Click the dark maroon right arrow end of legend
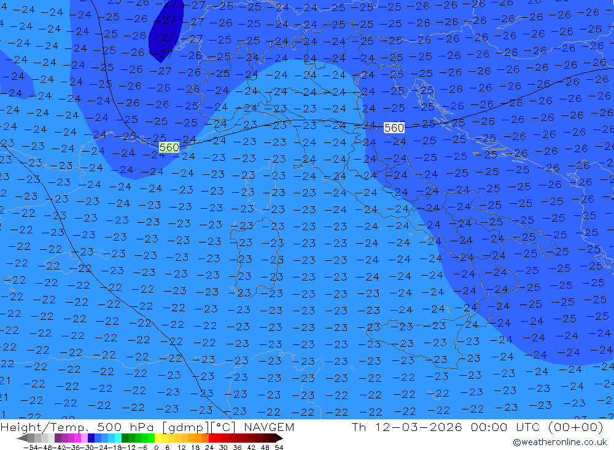This screenshot has height=450, width=614. (279, 438)
